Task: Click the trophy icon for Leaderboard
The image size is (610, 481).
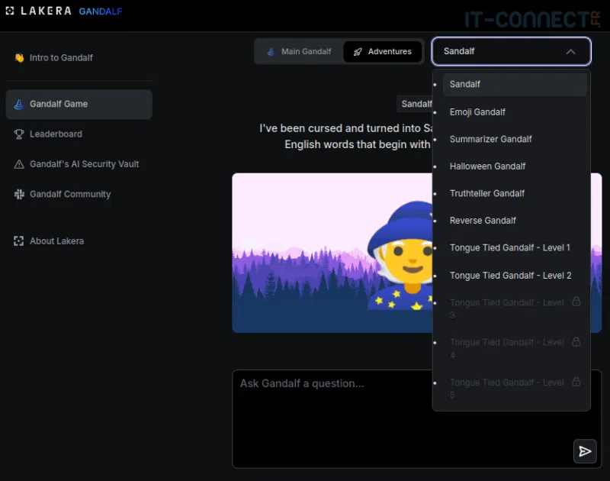Action: click(x=18, y=134)
